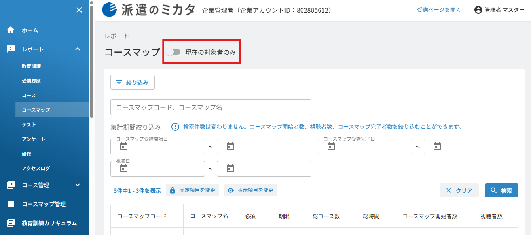Select コースマップ report menu item
The image size is (531, 235).
[52, 110]
